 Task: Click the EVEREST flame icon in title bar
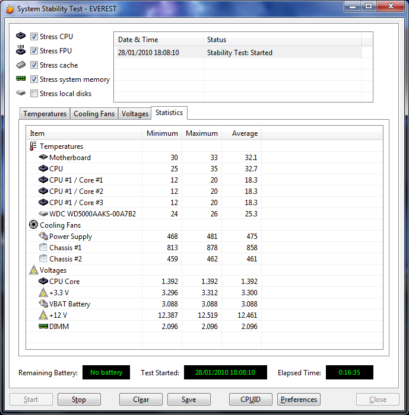coord(8,9)
